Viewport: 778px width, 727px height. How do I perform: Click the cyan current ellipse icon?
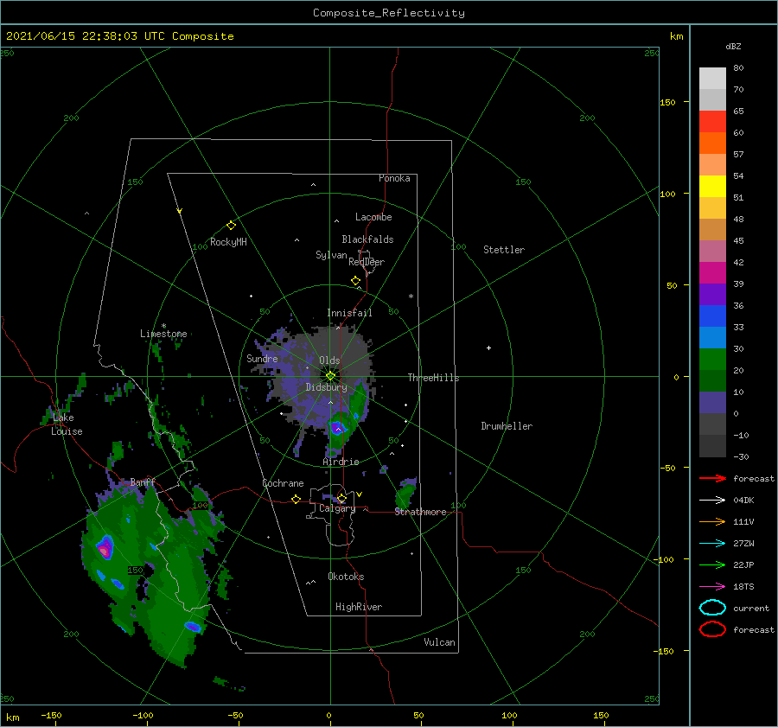[x=712, y=608]
